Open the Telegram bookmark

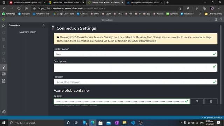pos(24,14)
